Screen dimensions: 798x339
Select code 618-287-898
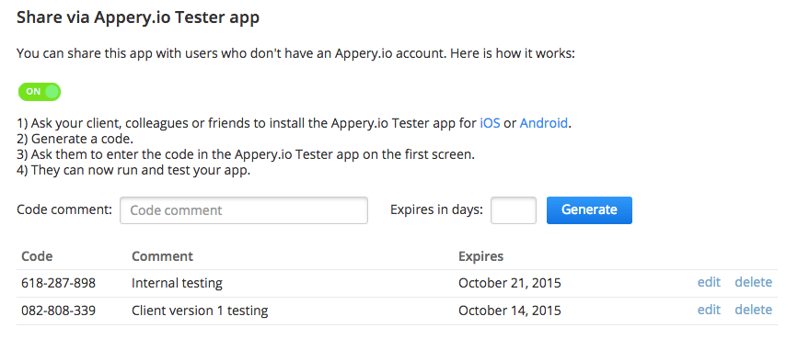click(x=58, y=283)
